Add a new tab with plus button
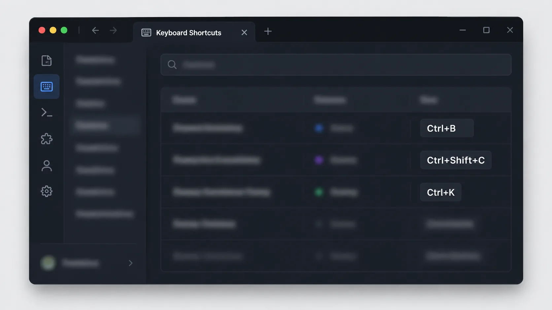The width and height of the screenshot is (552, 310). click(268, 32)
